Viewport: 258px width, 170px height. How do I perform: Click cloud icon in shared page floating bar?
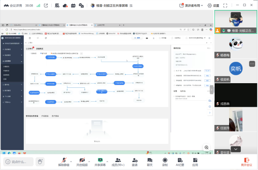(210, 101)
